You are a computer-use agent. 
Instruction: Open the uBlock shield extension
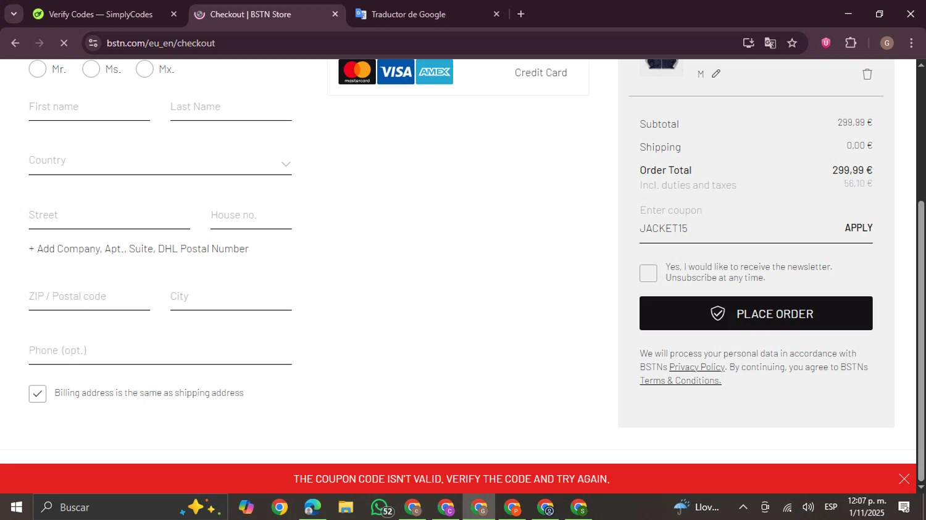pyautogui.click(x=826, y=43)
